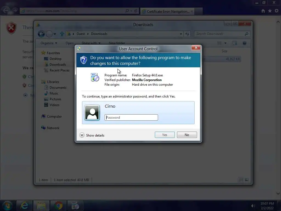Screen dimensions: 281x211
Task: Click Google Chrome taskbar icon
Action: [58, 206]
